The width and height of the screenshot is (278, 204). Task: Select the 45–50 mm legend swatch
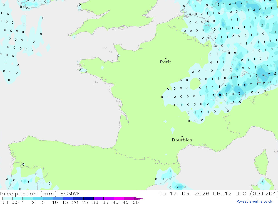129,198
